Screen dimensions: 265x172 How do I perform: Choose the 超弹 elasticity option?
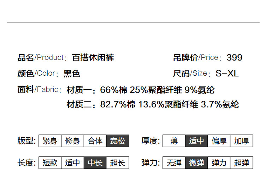[x=242, y=163]
